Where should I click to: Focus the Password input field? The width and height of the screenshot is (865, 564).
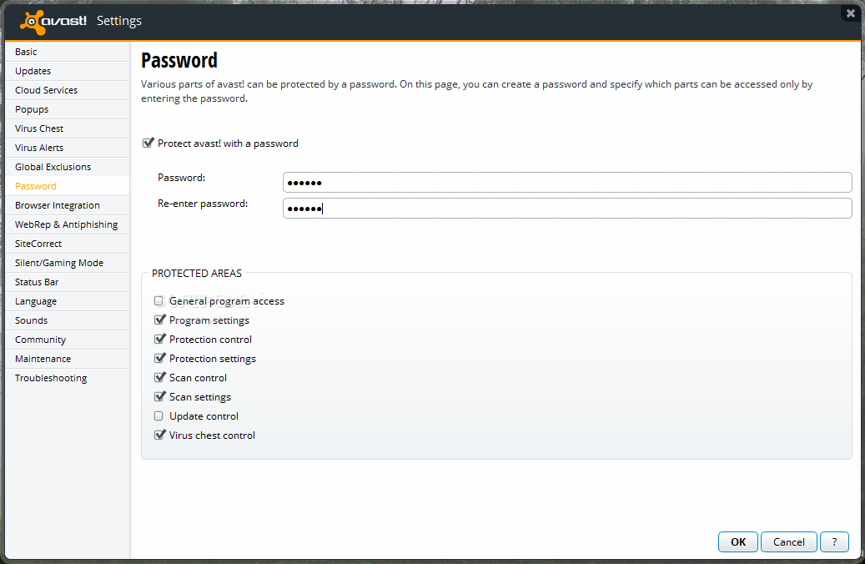(567, 182)
